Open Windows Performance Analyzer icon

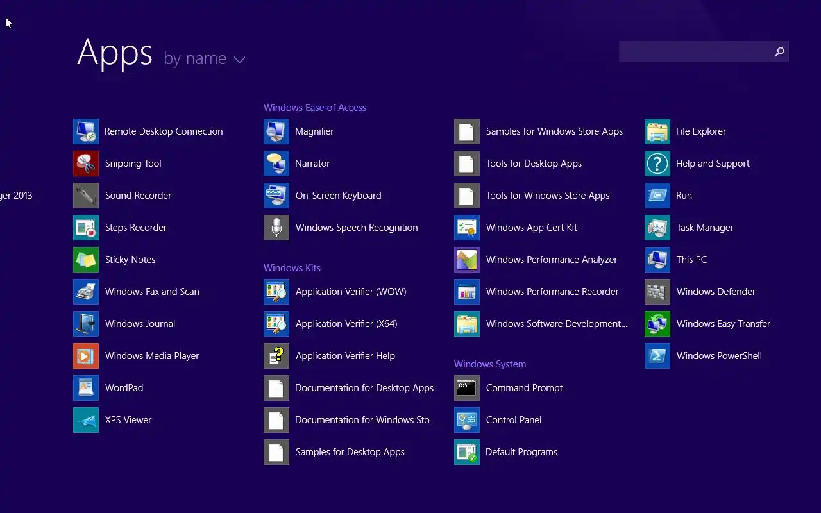(x=467, y=260)
